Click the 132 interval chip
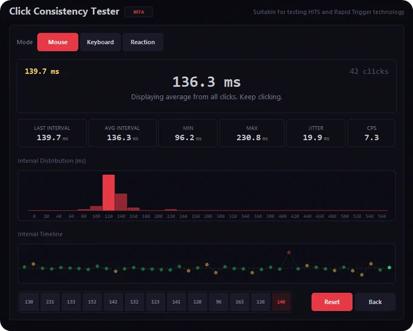413x331 pixels. point(134,302)
